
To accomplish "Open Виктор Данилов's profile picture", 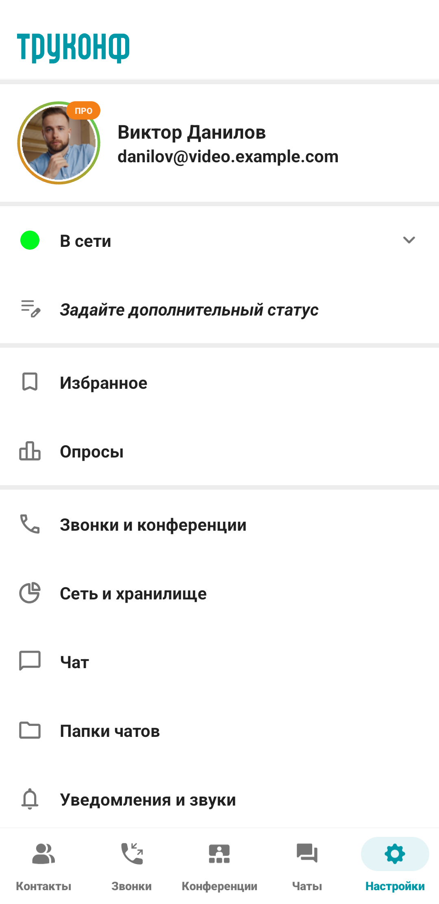I will [59, 143].
